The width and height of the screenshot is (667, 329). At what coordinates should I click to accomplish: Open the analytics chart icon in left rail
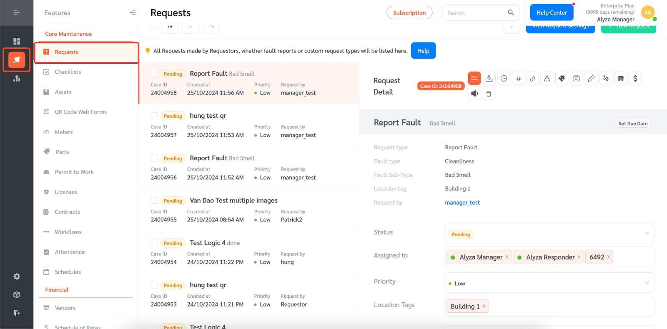point(17,78)
